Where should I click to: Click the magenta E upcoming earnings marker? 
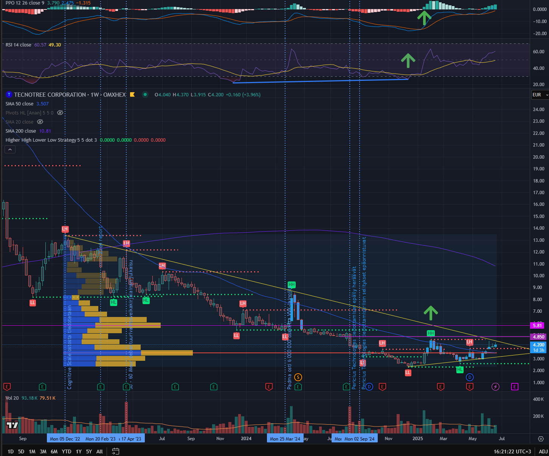(x=515, y=386)
